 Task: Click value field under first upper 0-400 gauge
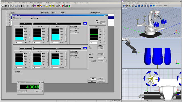click(18, 43)
